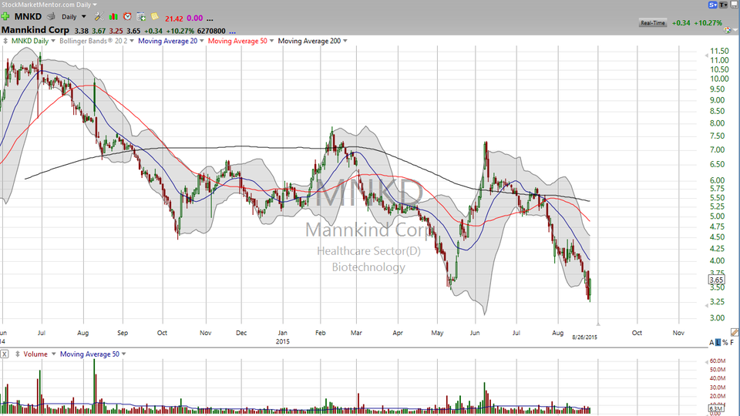Click the drawing pencil icon near price axis
Screen dimensions: 740x416
click(735, 332)
